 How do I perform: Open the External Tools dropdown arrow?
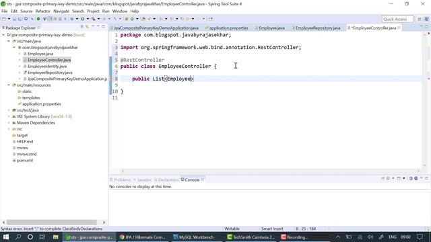point(98,19)
